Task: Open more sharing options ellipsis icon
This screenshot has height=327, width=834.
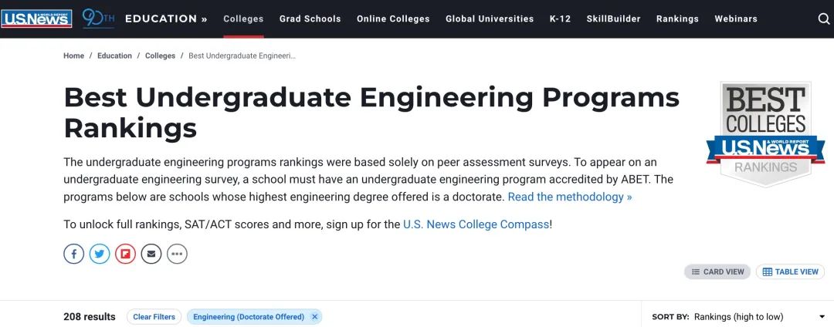Action: point(177,255)
